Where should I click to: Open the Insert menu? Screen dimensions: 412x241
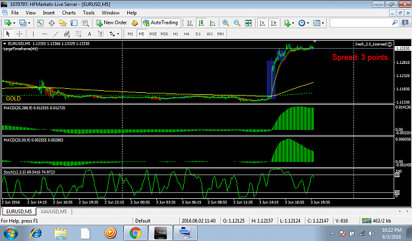49,13
